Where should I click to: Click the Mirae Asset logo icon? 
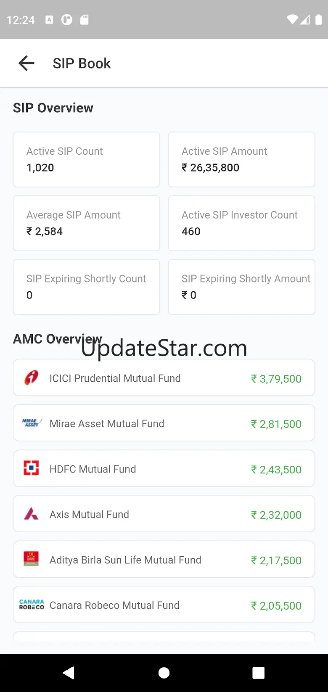click(x=32, y=423)
